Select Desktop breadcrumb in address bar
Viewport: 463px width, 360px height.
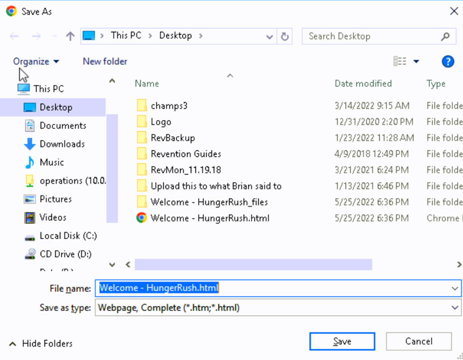click(x=175, y=36)
